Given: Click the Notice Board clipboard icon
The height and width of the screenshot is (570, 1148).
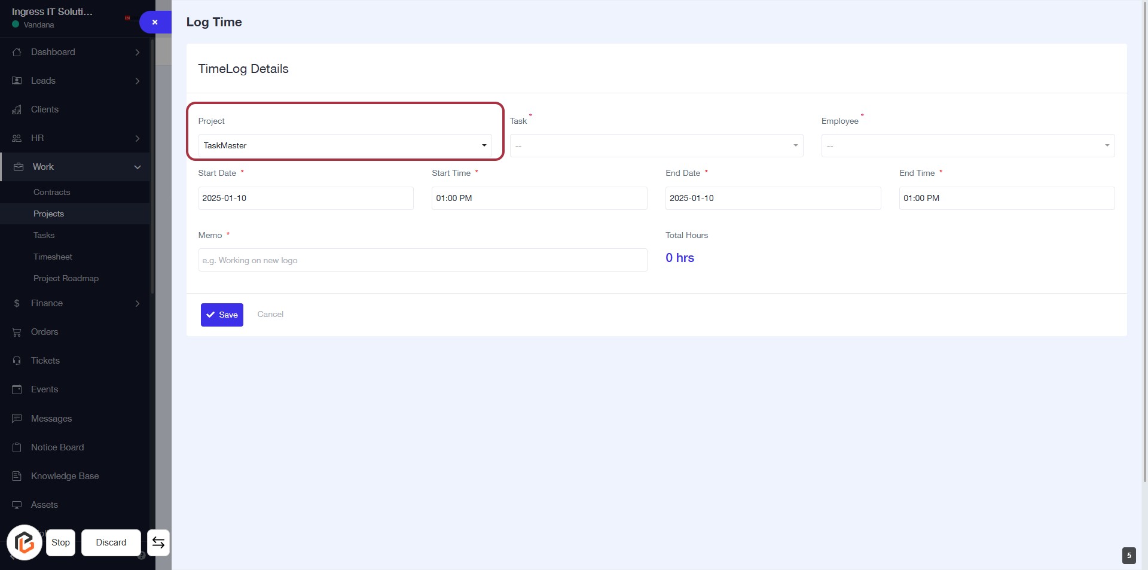Looking at the screenshot, I should pyautogui.click(x=17, y=447).
